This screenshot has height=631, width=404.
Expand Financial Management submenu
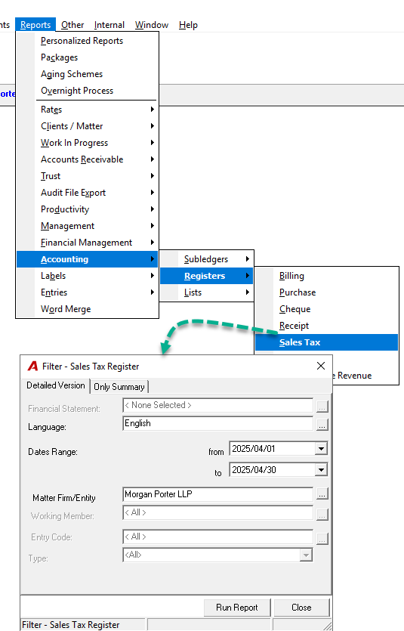[x=88, y=243]
